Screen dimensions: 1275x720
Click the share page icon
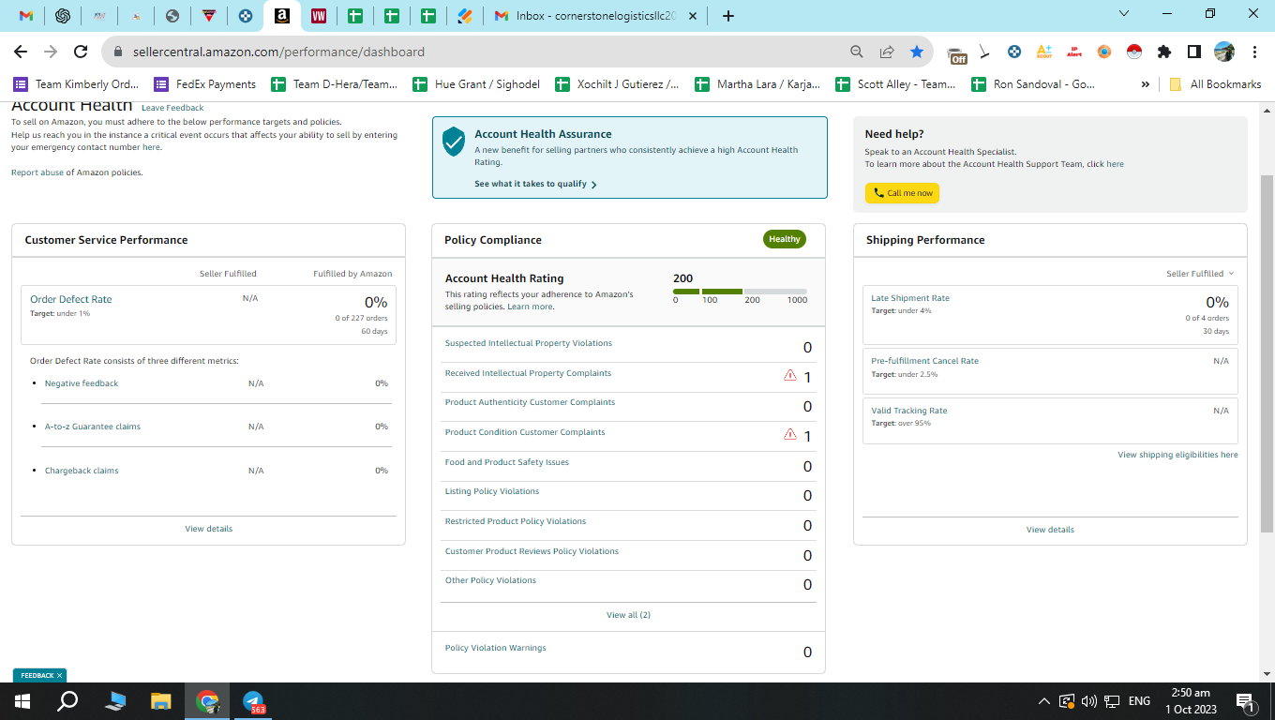pos(886,52)
